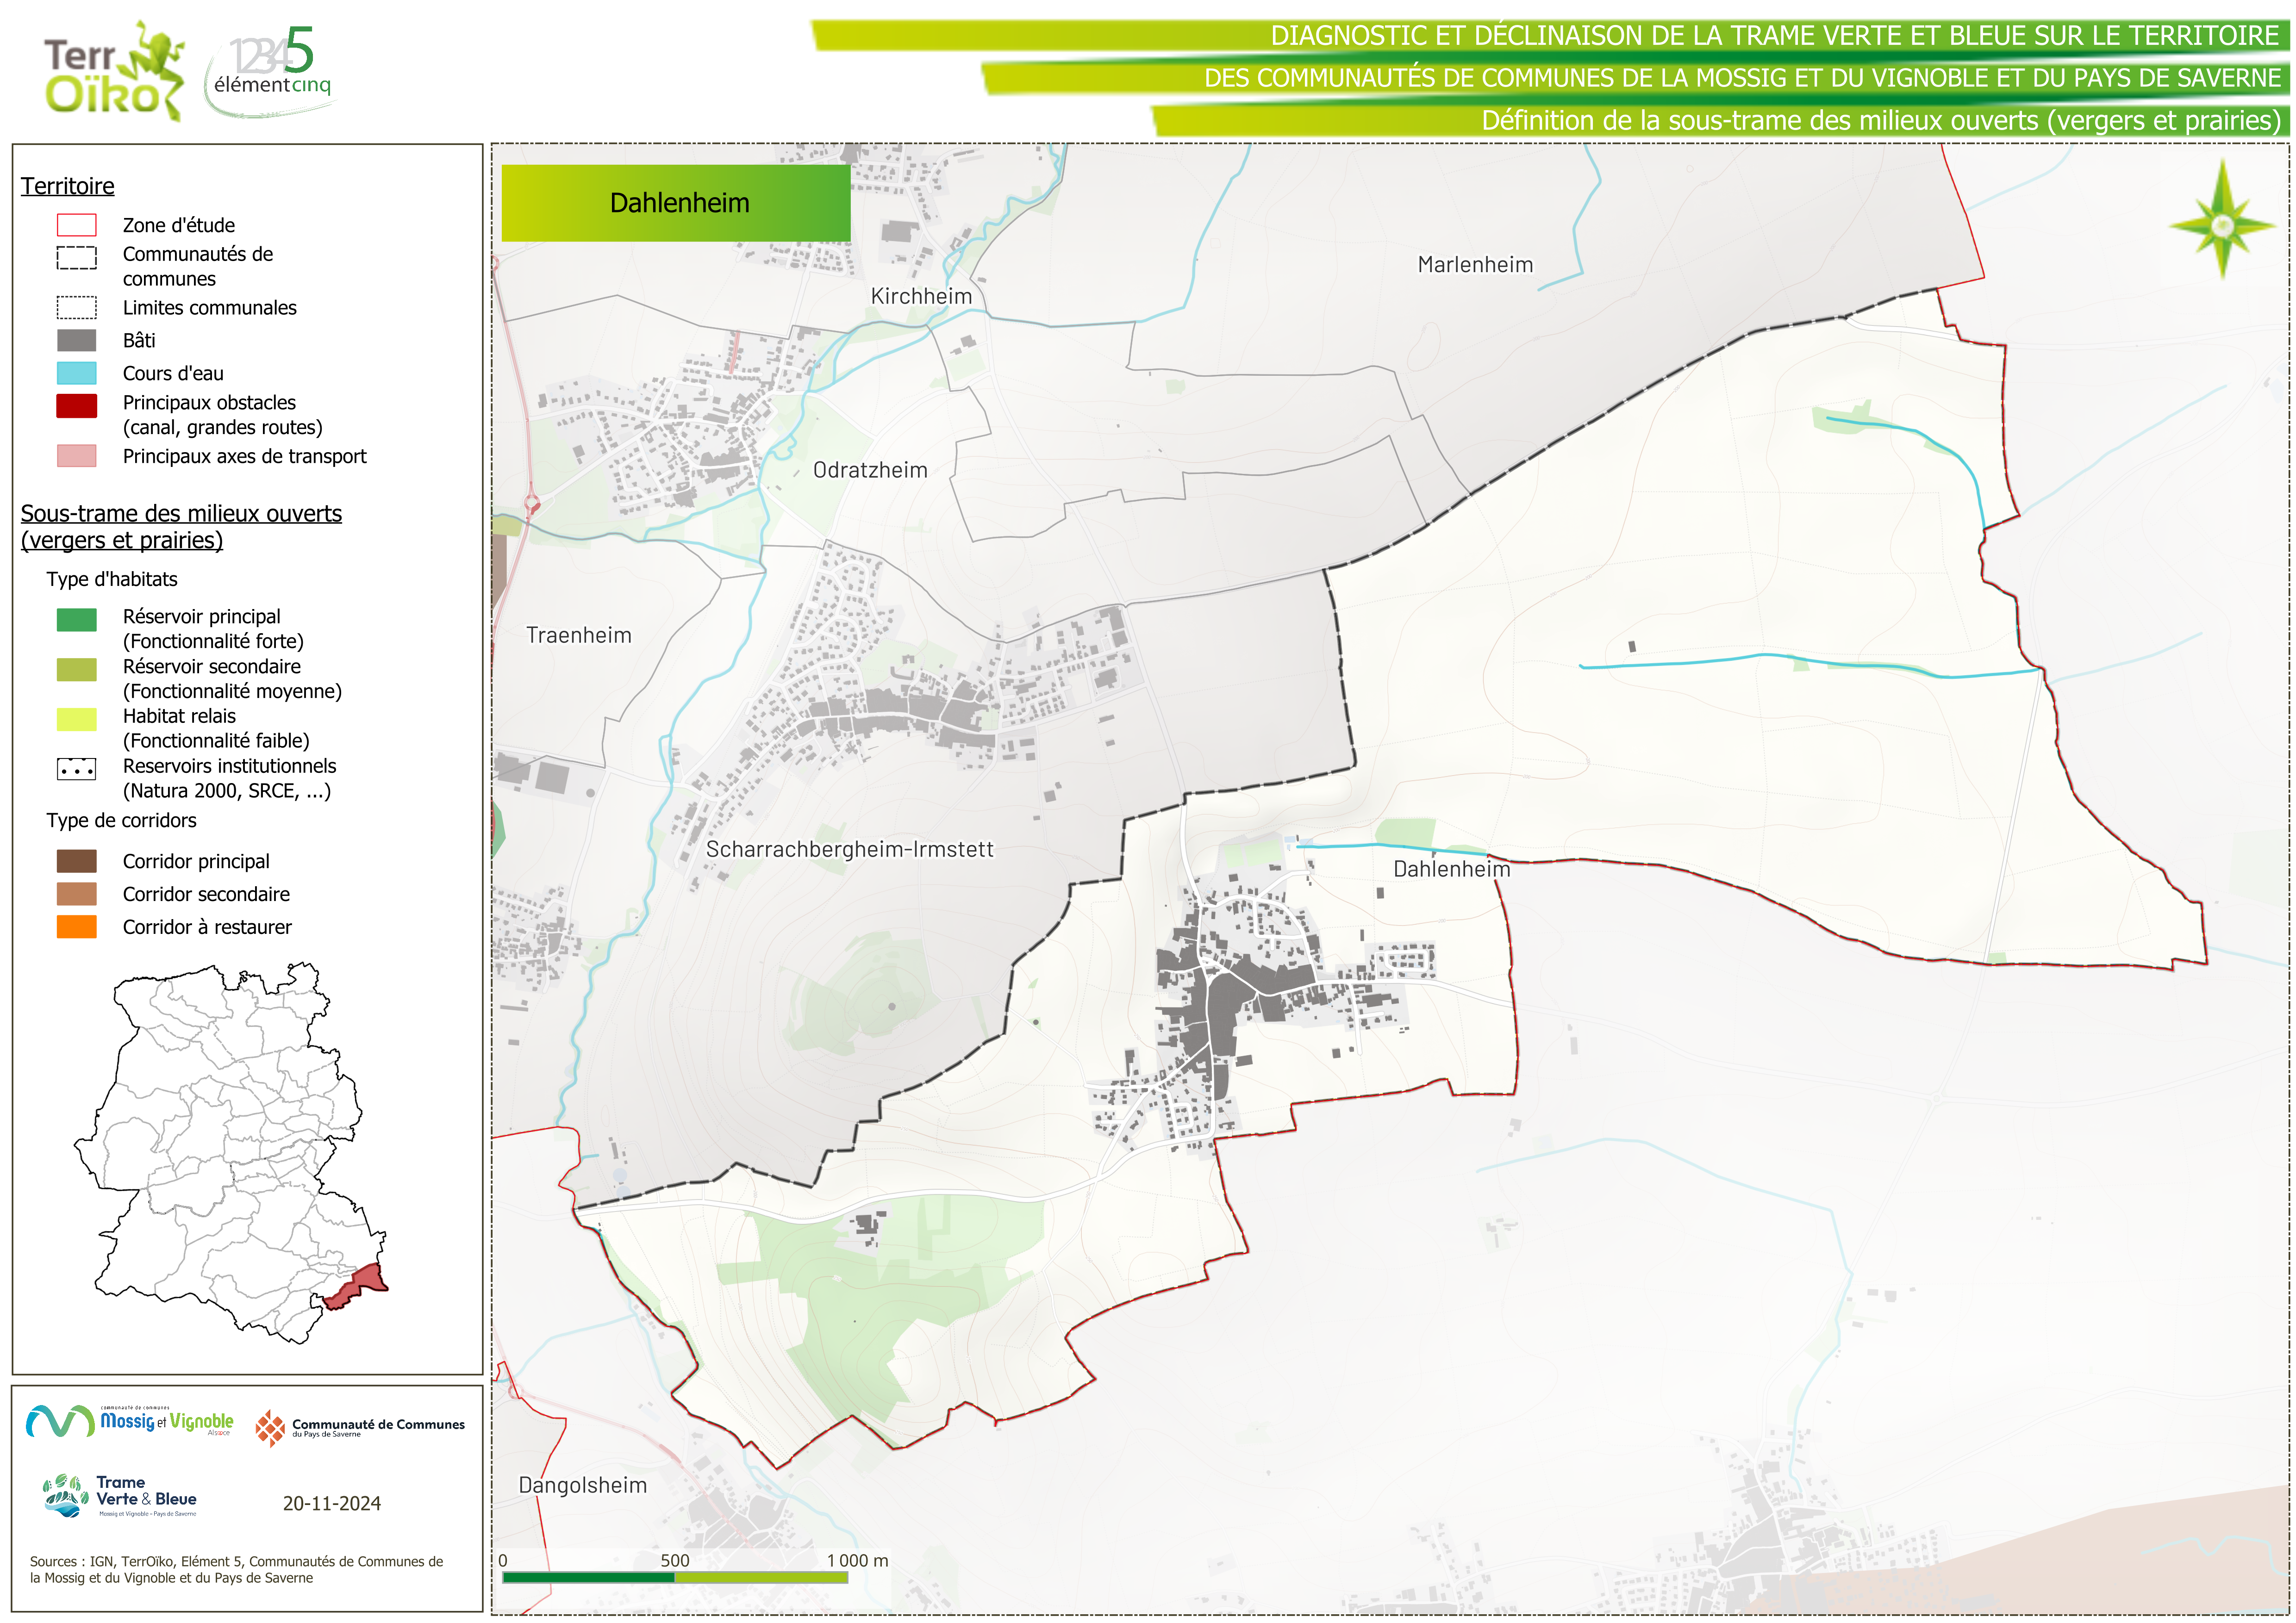Click the Corridor à restaurer orange swatch
Screen dimensions: 2296x1623
coord(76,927)
